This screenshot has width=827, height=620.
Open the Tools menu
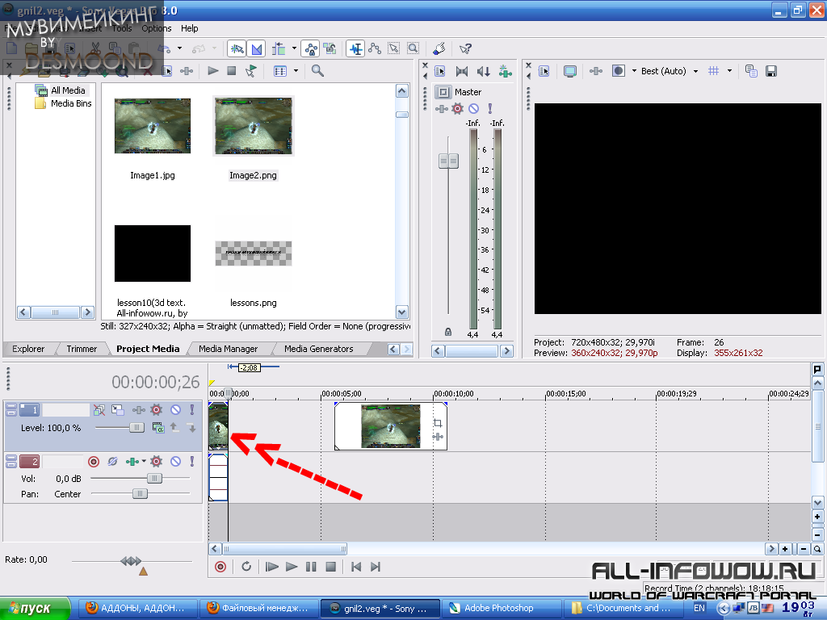click(x=122, y=28)
